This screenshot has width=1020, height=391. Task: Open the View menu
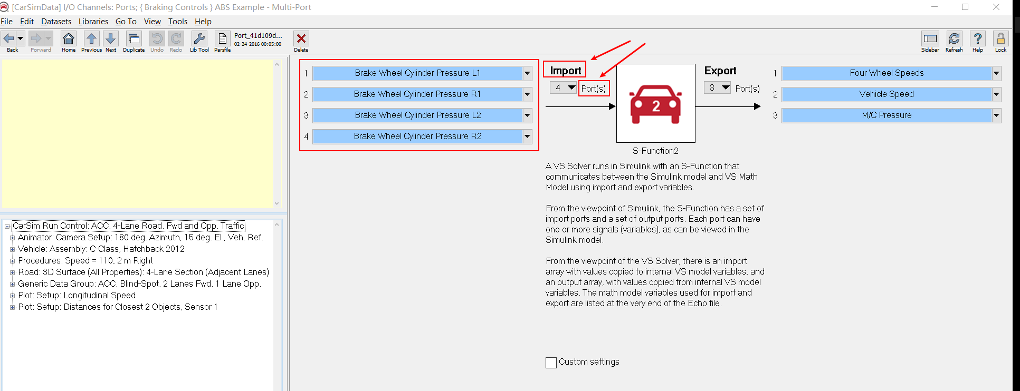(x=152, y=22)
